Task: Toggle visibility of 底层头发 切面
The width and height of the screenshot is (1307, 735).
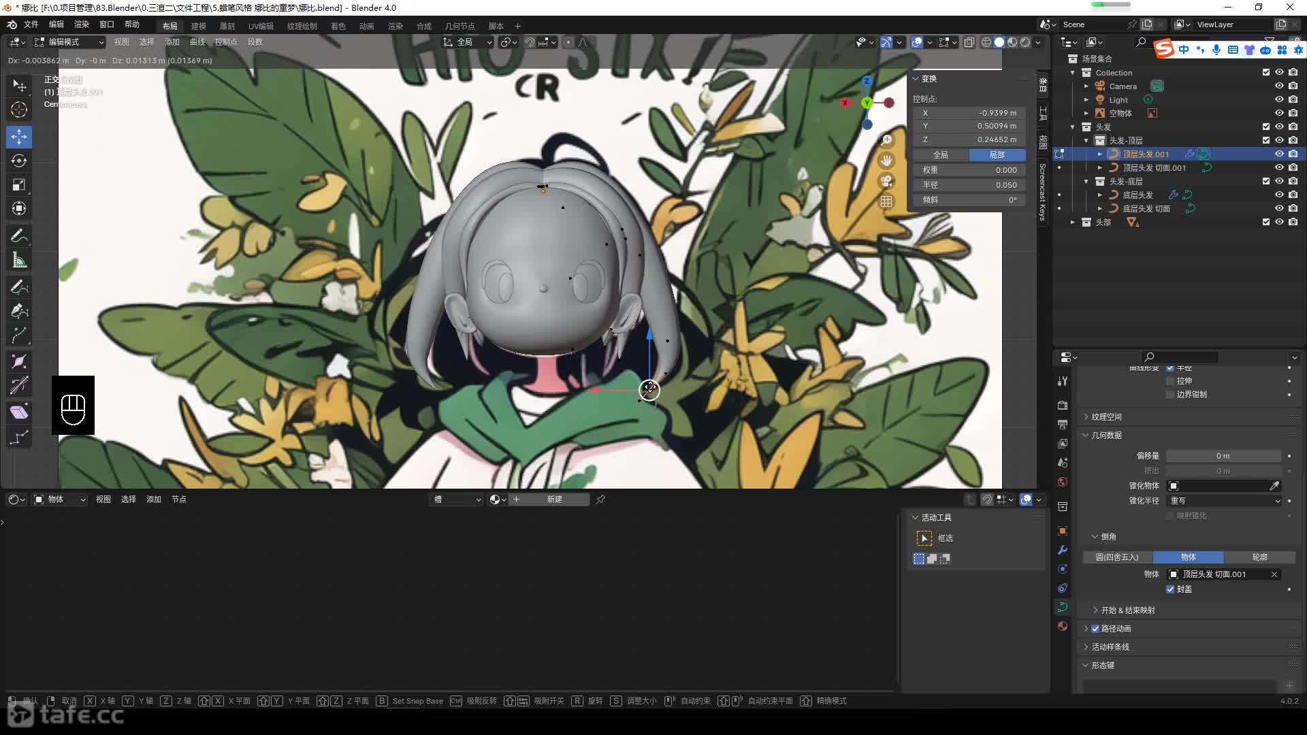Action: 1279,208
